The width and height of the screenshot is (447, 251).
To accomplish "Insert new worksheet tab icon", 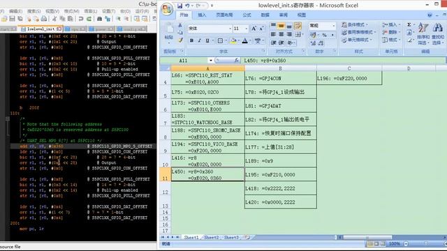I will click(247, 237).
